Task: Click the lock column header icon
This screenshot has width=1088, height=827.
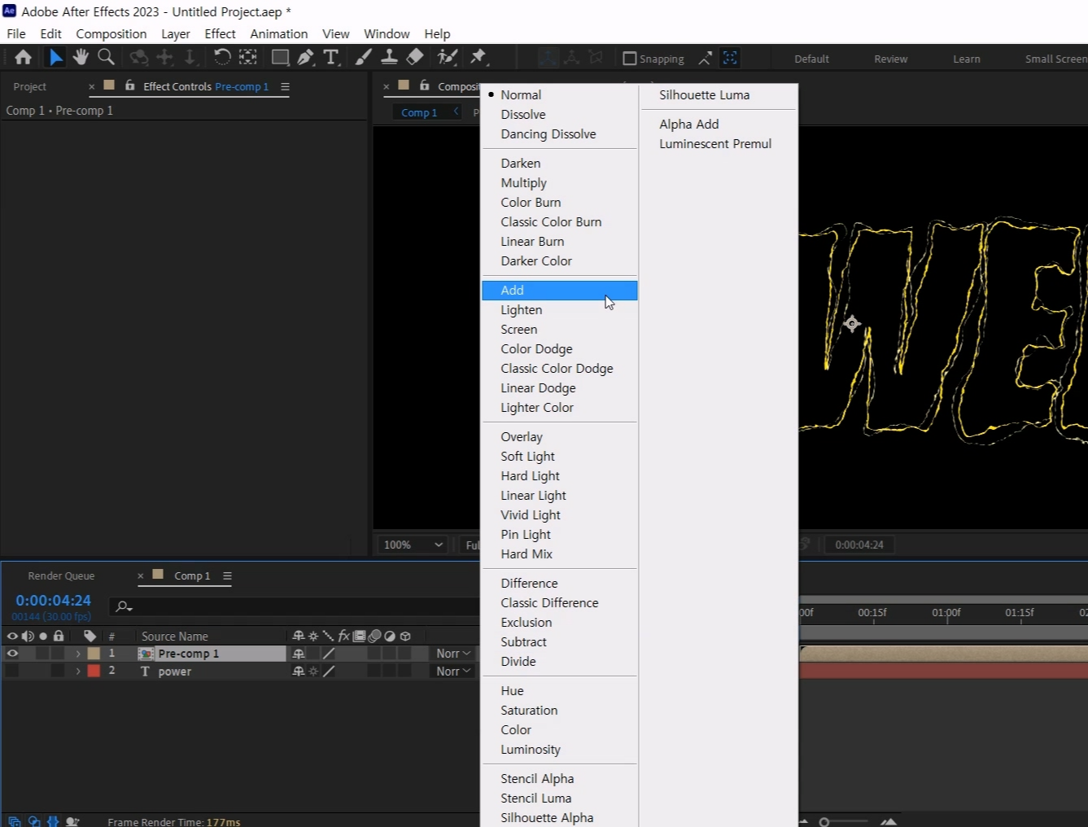Action: point(59,636)
